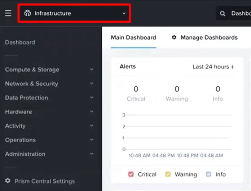251x191 pixels.
Task: Switch to the Main Dashboard tab
Action: pyautogui.click(x=133, y=37)
